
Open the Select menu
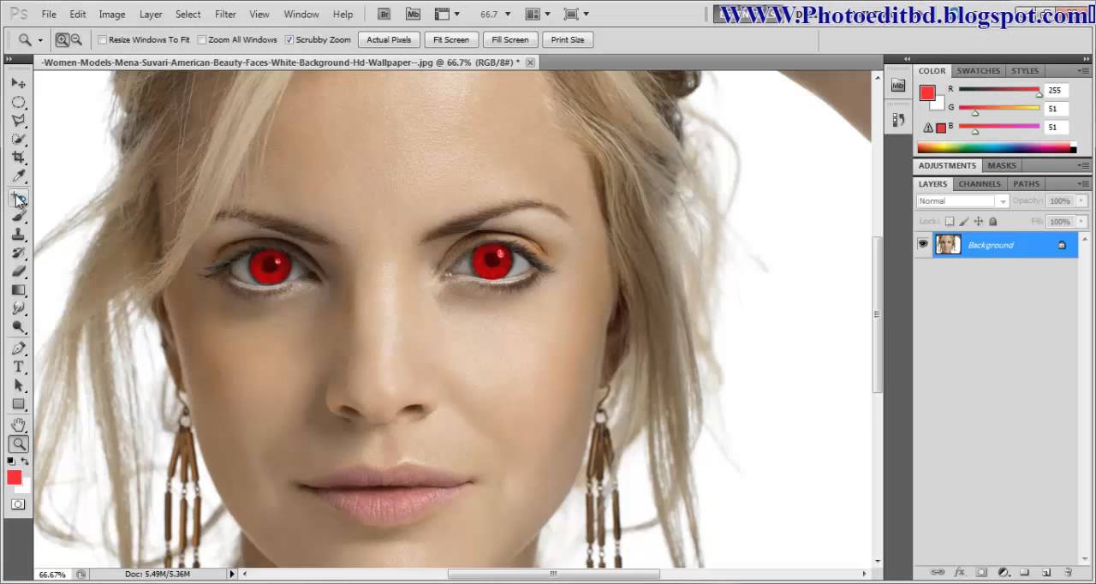[x=188, y=15]
